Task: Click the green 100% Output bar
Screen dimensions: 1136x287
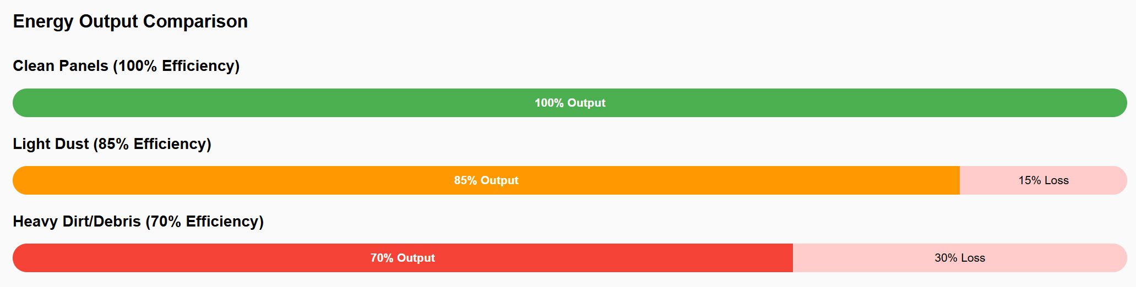Action: pos(570,103)
